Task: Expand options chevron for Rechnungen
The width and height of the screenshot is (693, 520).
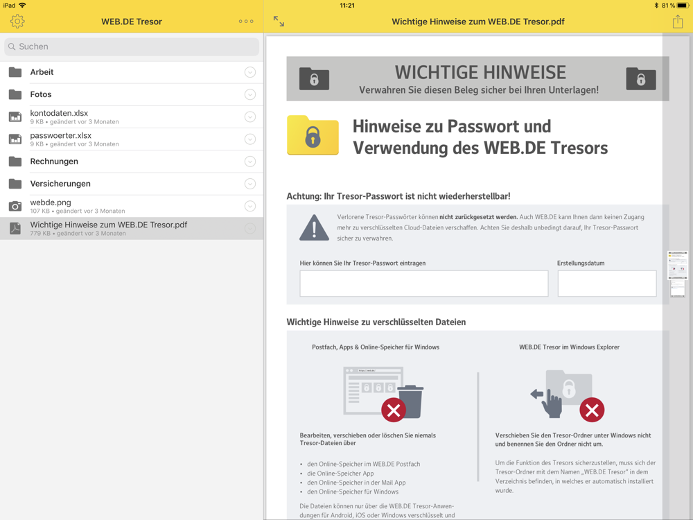Action: [x=250, y=162]
